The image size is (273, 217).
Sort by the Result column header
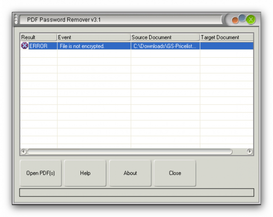point(39,37)
